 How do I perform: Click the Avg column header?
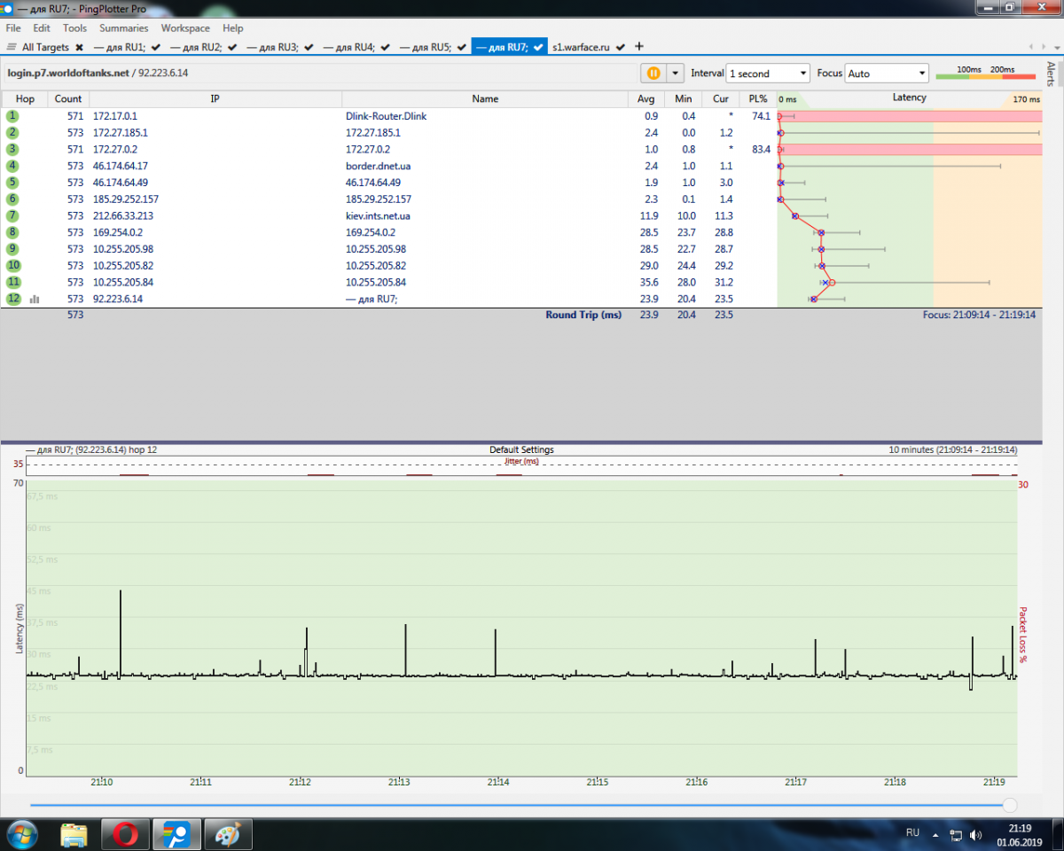tap(645, 99)
